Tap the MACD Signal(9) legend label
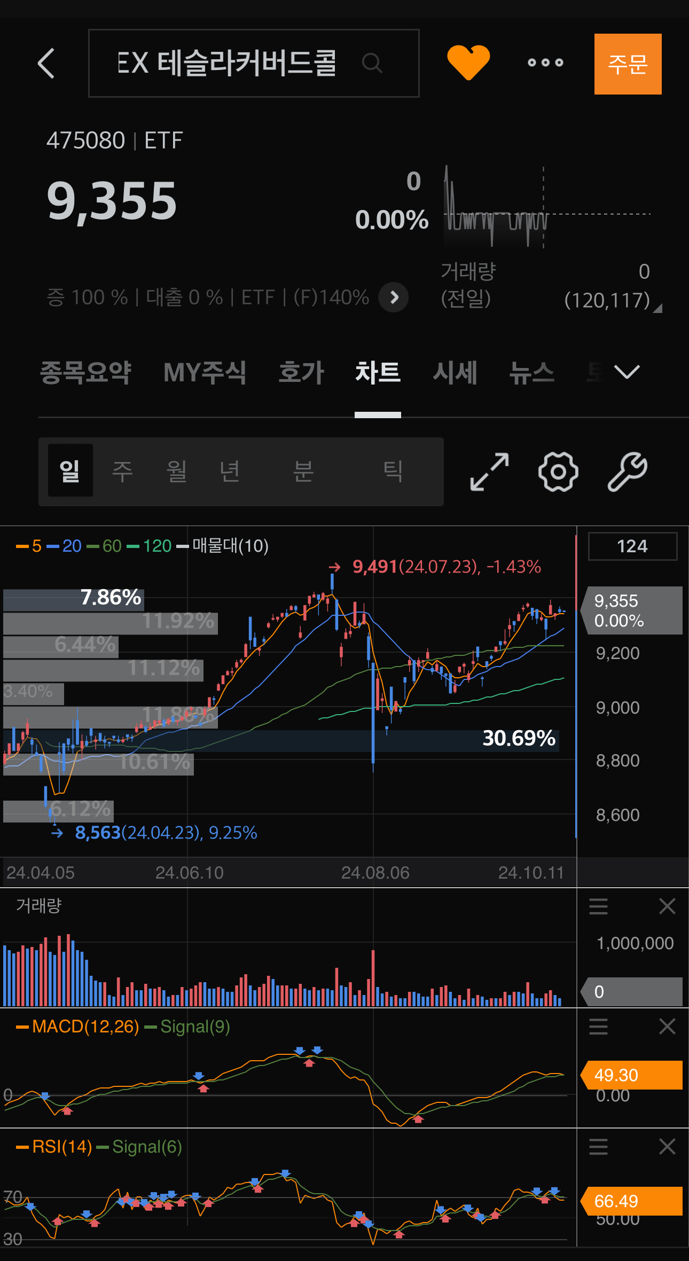The width and height of the screenshot is (689, 1261). (187, 1027)
